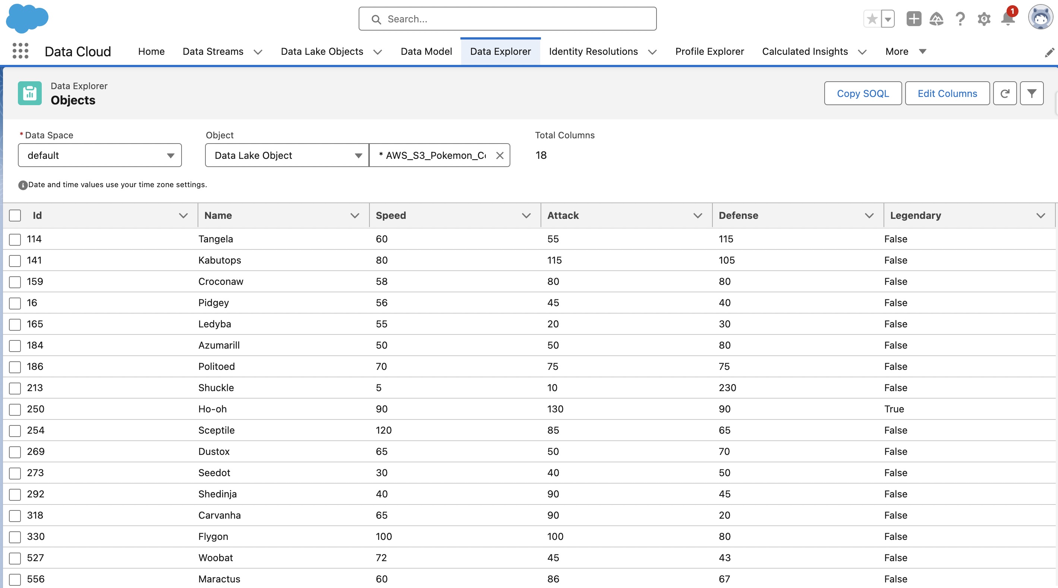Image resolution: width=1058 pixels, height=588 pixels.
Task: Go to the Home tab
Action: pos(151,51)
